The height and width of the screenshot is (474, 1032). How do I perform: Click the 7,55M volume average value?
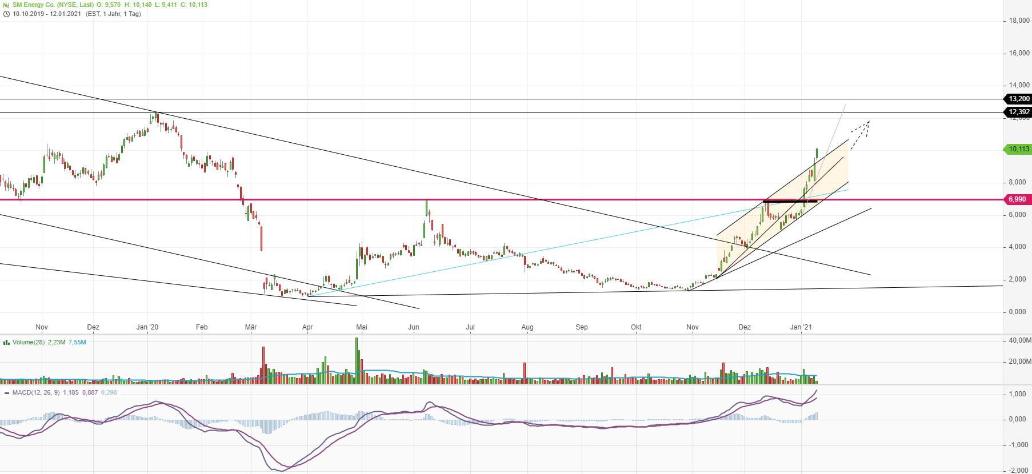pyautogui.click(x=77, y=343)
